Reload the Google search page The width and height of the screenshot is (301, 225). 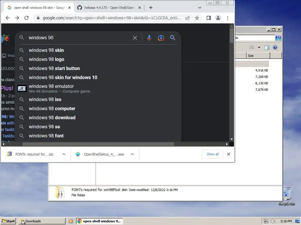coord(26,18)
